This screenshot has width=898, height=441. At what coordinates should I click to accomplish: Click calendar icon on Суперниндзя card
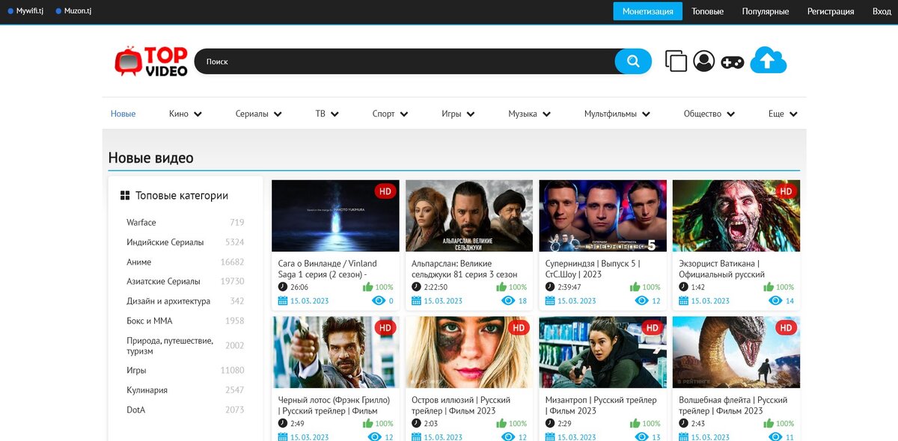[x=550, y=300]
